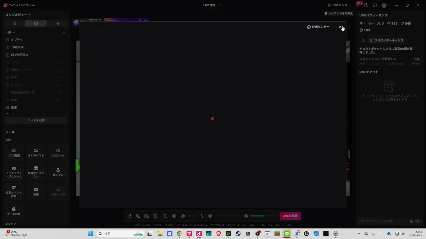Show the hidden インスタ source
The height and width of the screenshot is (239, 426).
(59, 85)
